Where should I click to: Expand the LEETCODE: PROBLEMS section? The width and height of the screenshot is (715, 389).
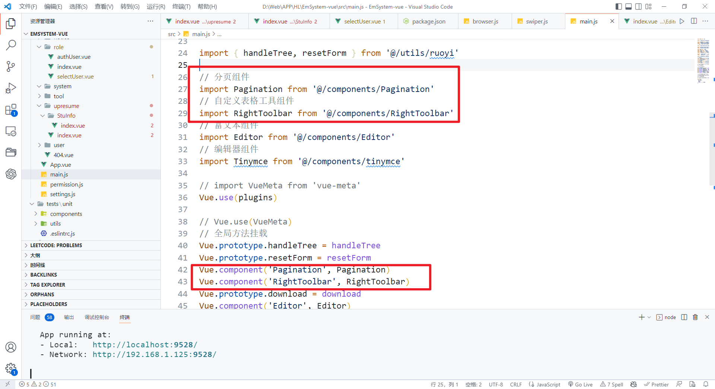[x=56, y=245]
